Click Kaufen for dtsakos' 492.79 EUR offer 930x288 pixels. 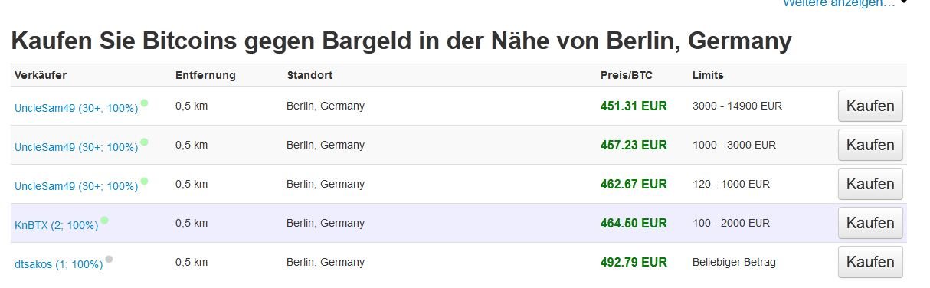pos(870,262)
